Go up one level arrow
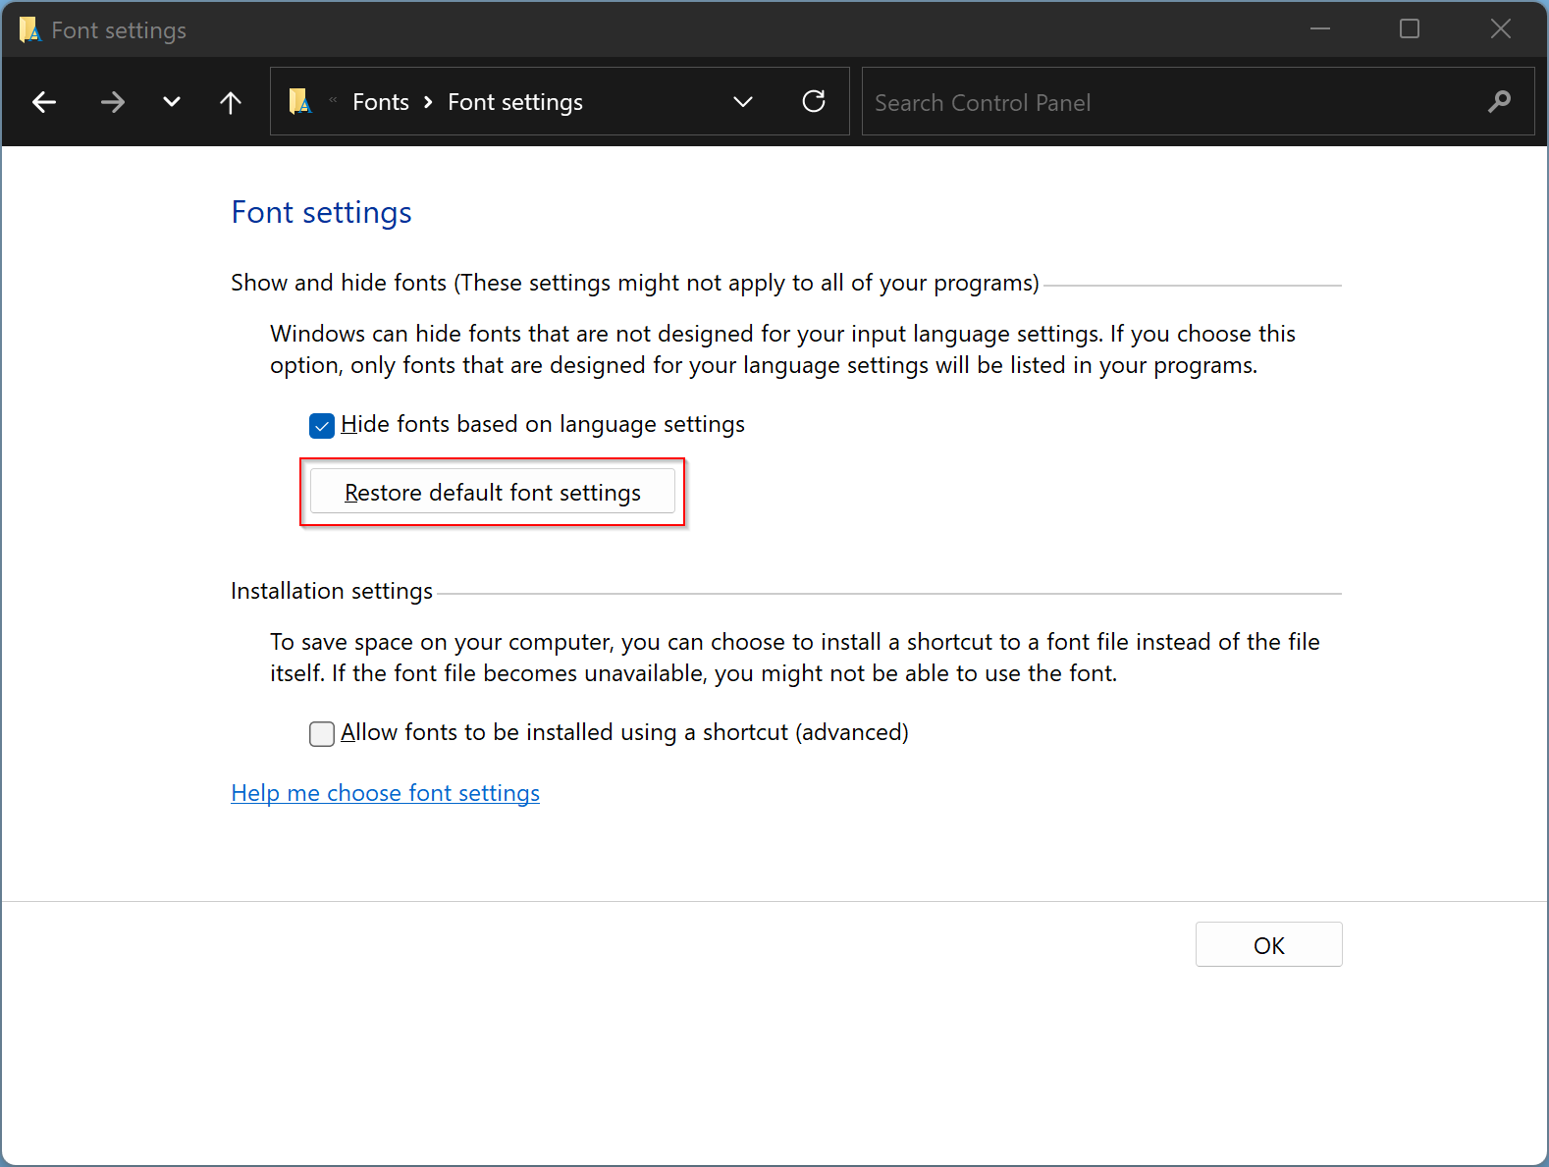 pos(231,102)
